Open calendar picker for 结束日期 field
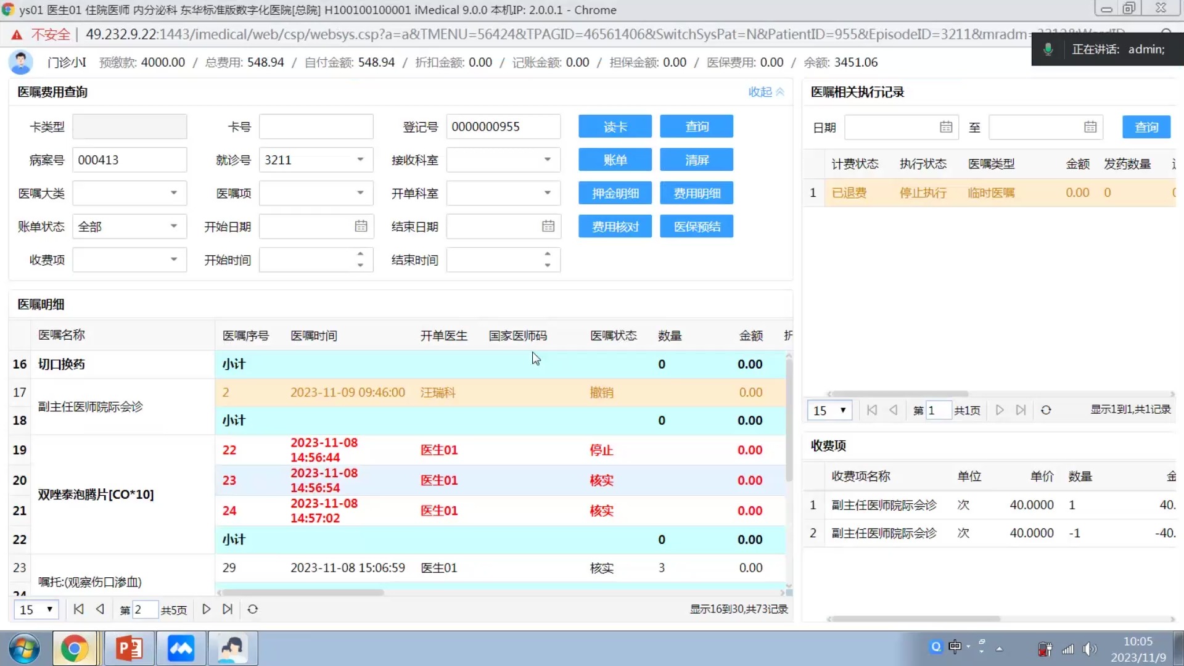Viewport: 1184px width, 666px height. (x=548, y=226)
